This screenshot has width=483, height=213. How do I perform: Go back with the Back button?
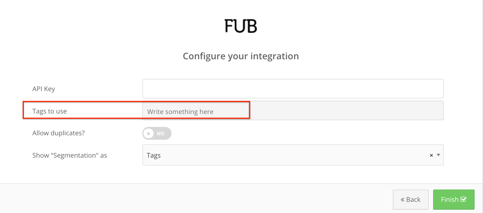tap(410, 200)
